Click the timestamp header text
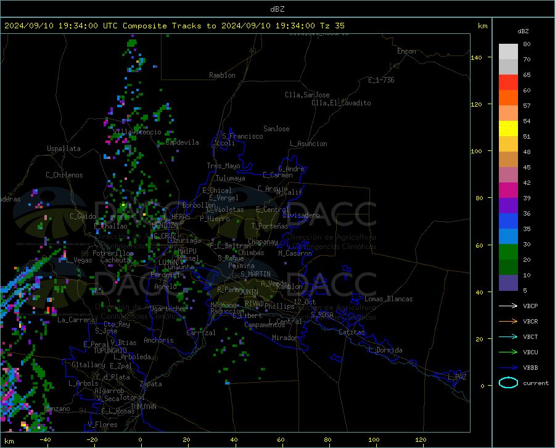The height and width of the screenshot is (448, 555). (x=175, y=25)
